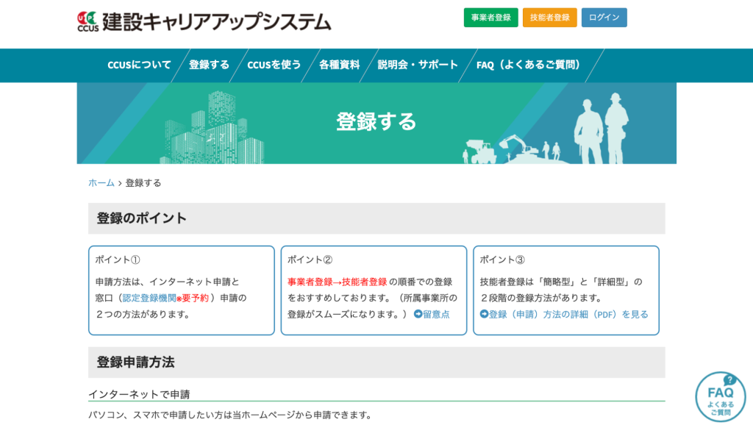Open the 認定登録機関 link
Viewport: 753px width, 425px height.
pyautogui.click(x=149, y=299)
